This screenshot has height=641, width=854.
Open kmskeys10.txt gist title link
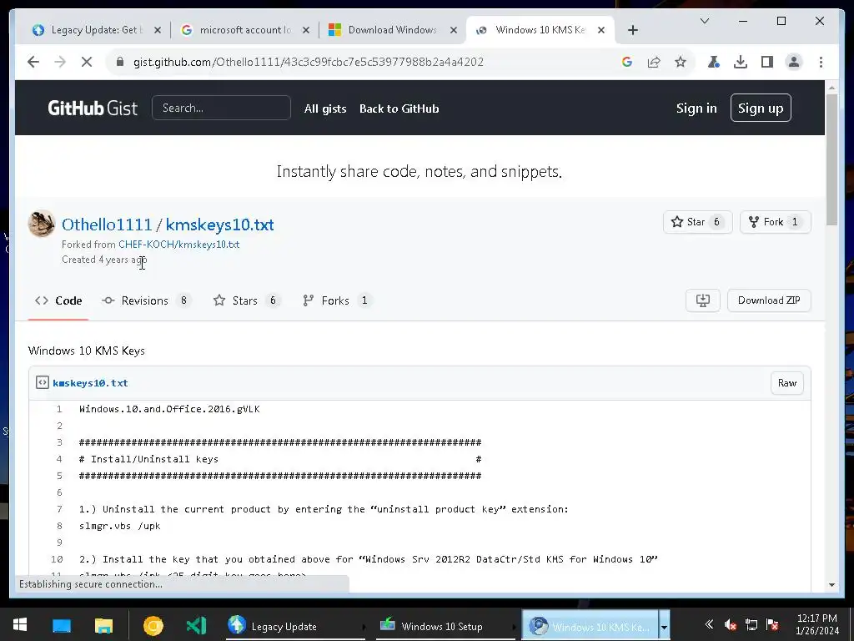(219, 225)
